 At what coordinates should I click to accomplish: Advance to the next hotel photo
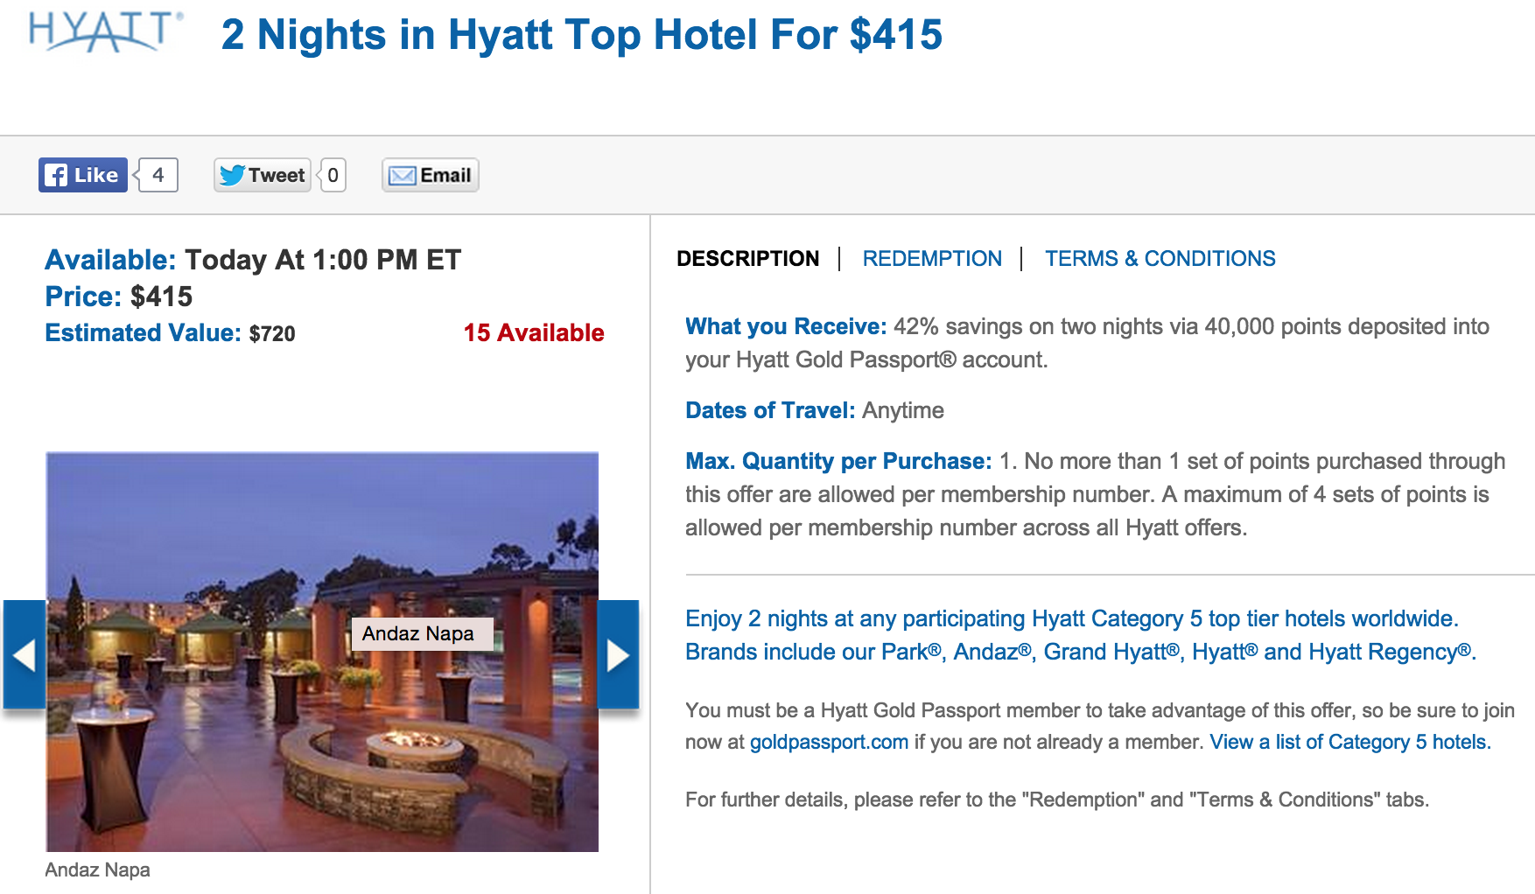pyautogui.click(x=618, y=654)
